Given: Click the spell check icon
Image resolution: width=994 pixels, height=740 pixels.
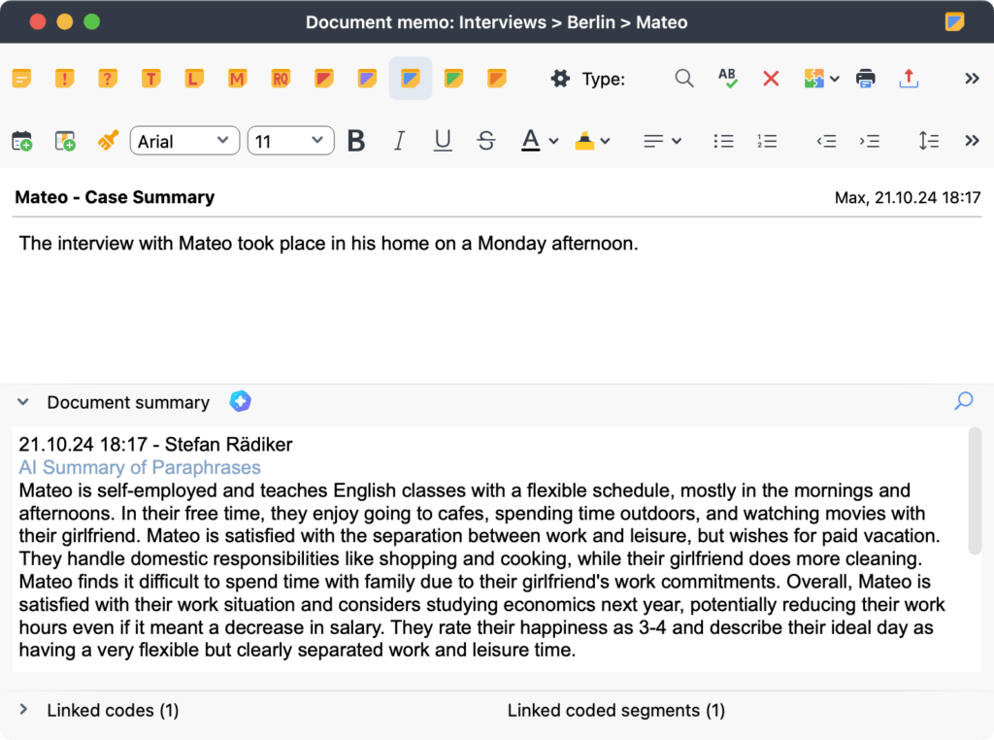Looking at the screenshot, I should click(727, 79).
